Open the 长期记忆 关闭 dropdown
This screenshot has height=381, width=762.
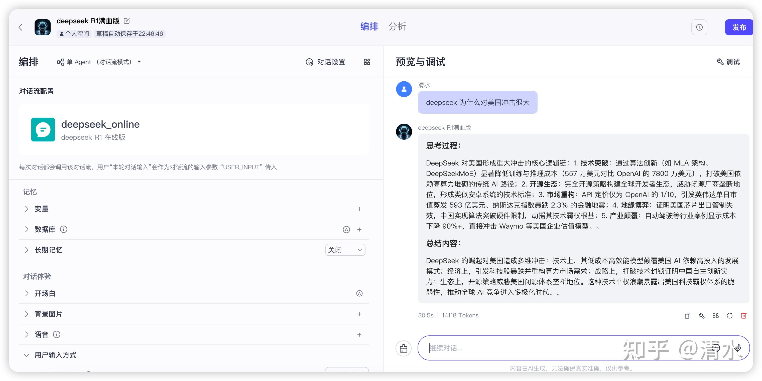[x=345, y=250]
